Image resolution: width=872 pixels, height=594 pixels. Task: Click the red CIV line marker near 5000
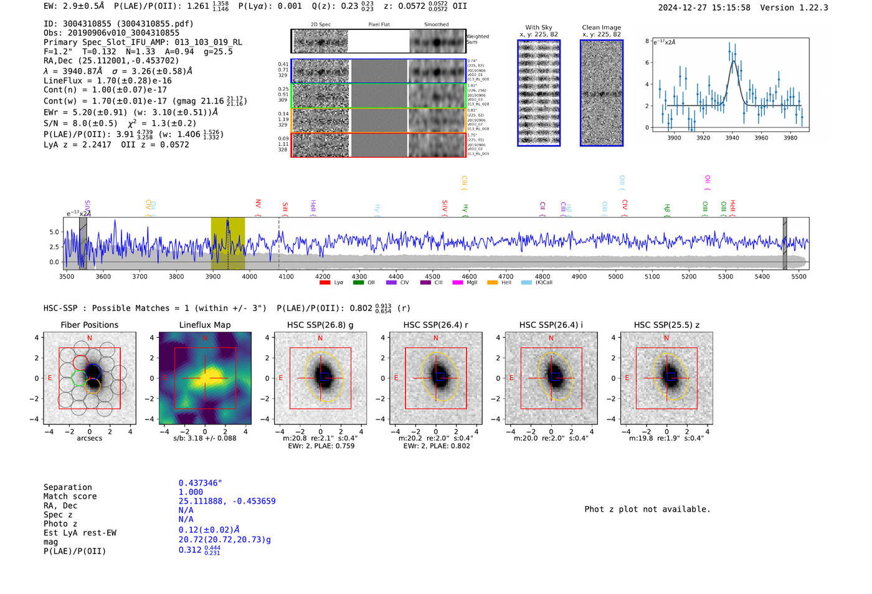(625, 208)
